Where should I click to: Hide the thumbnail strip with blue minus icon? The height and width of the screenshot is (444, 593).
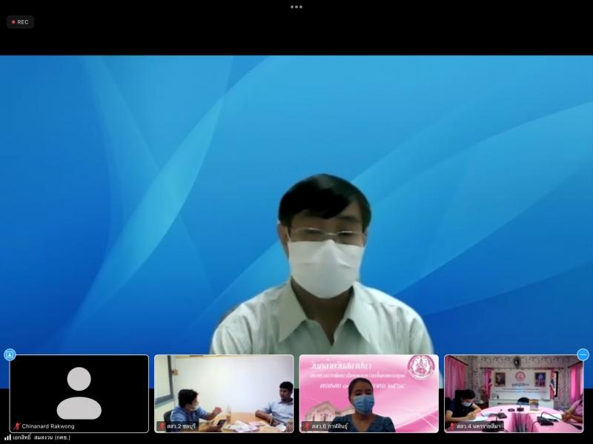click(x=583, y=354)
